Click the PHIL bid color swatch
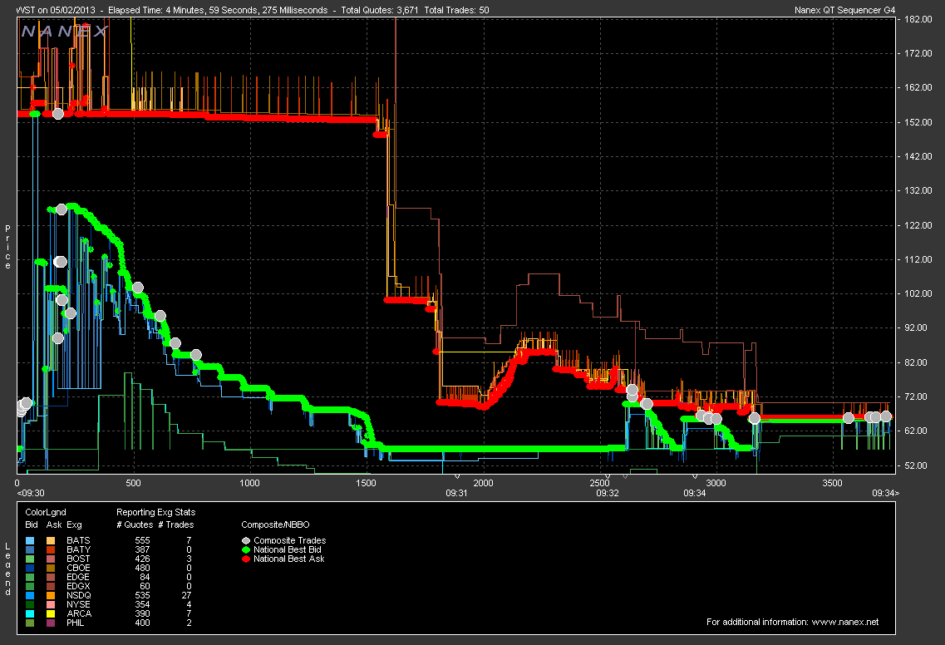The width and height of the screenshot is (945, 645). pos(31,623)
